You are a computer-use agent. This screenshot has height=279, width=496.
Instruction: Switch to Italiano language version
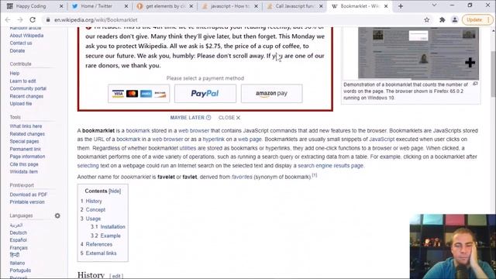click(x=17, y=263)
